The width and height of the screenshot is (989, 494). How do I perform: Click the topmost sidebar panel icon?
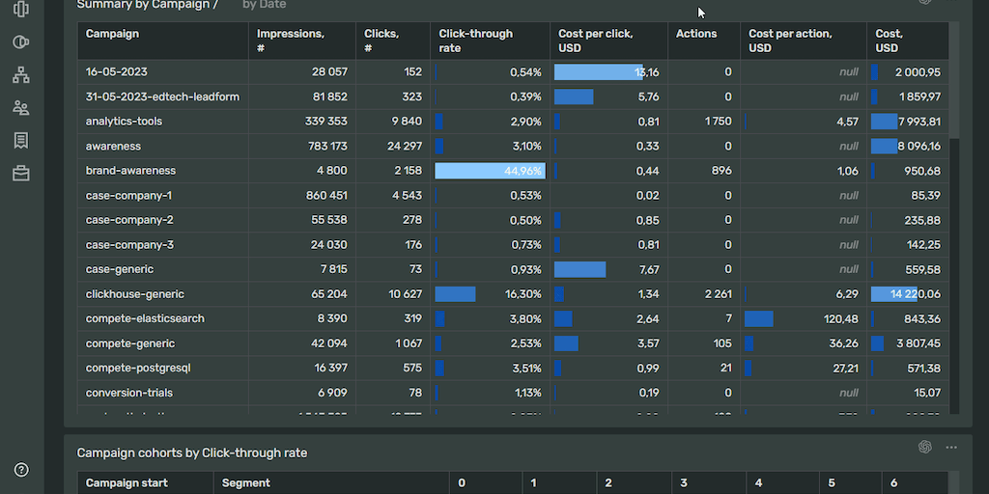[x=21, y=10]
